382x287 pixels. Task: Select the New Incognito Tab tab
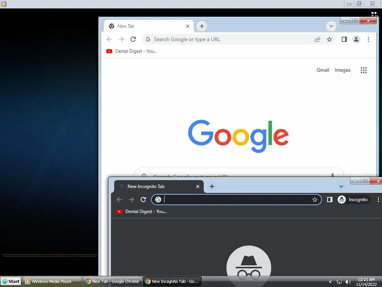[x=159, y=186]
